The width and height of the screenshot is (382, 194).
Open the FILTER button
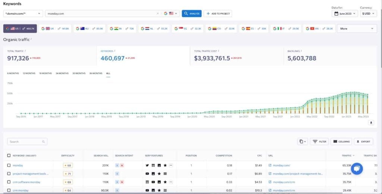319,142
